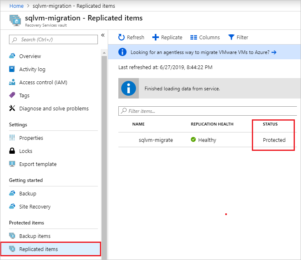Click the Home breadcrumb link
Viewport: 301px width, 260px height.
pyautogui.click(x=16, y=6)
